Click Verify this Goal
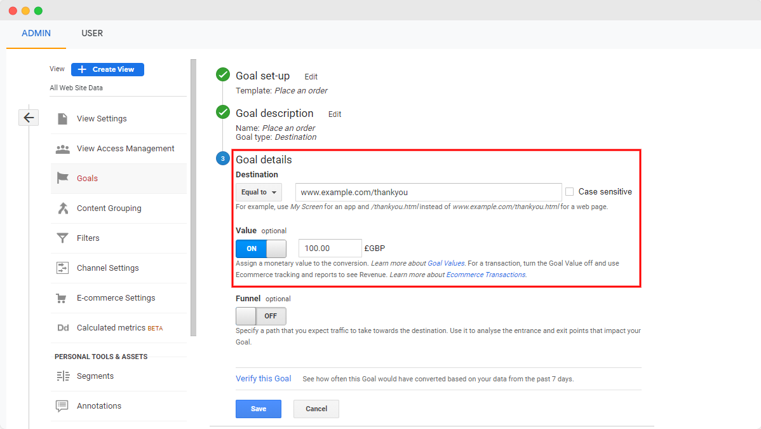The height and width of the screenshot is (429, 761). click(263, 378)
